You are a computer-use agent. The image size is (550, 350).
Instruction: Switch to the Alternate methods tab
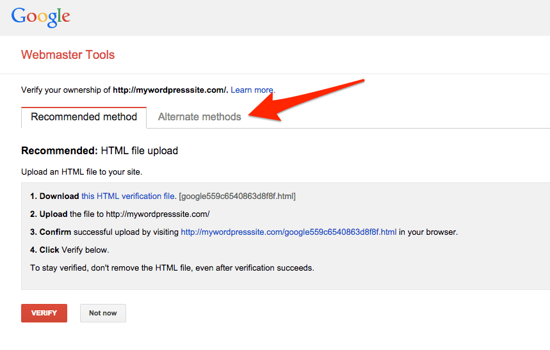tap(199, 117)
